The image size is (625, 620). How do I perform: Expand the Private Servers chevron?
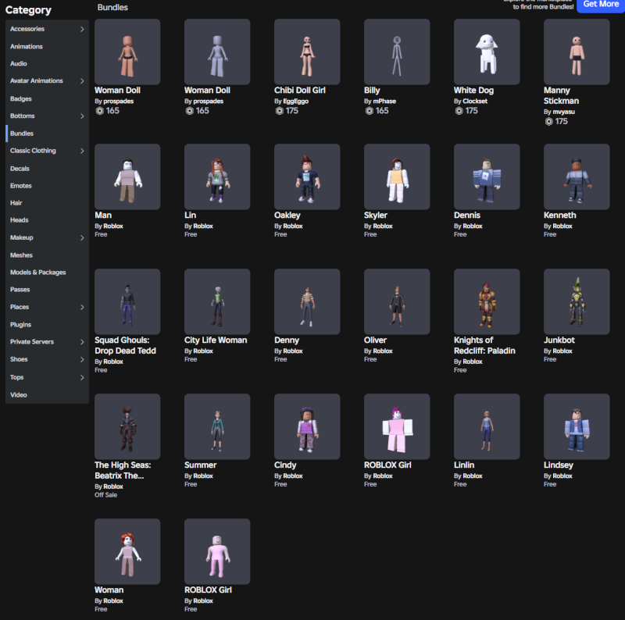click(x=82, y=342)
